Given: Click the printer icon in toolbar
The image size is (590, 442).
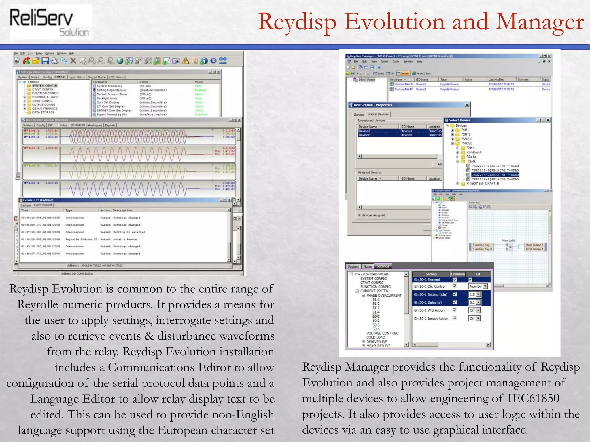Looking at the screenshot, I should [54, 61].
